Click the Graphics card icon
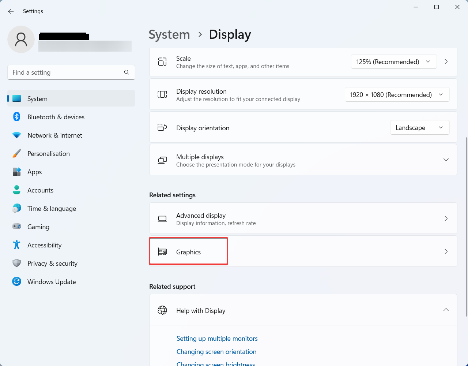This screenshot has height=366, width=468. pos(162,252)
